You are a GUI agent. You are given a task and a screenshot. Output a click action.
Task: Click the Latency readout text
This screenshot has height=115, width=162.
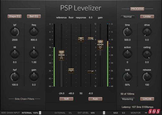137,107
